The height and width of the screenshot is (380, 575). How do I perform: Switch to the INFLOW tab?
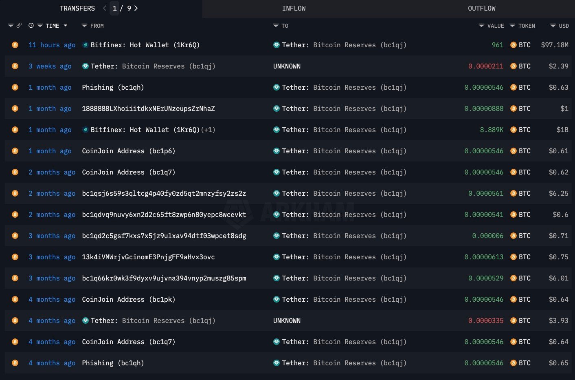[294, 8]
